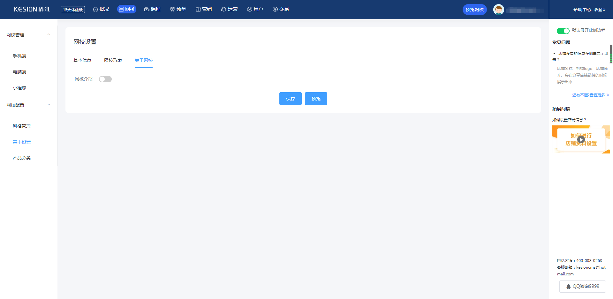Click the help sidebar scrollbar
This screenshot has height=299, width=613.
pos(611,54)
